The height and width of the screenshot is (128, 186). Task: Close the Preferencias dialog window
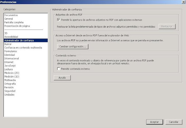183,2
